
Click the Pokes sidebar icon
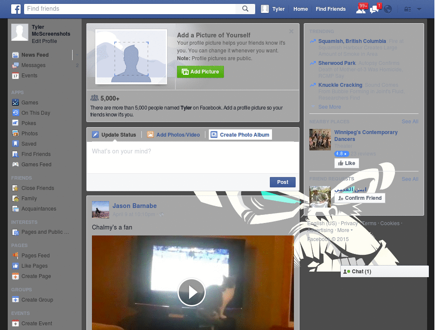pyautogui.click(x=15, y=123)
